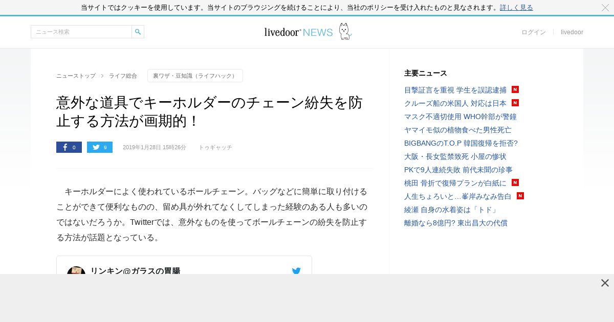Open BIGBANGのT.O.P 韓国復帰を拒否? headline
This screenshot has height=322, width=614.
[x=461, y=143]
